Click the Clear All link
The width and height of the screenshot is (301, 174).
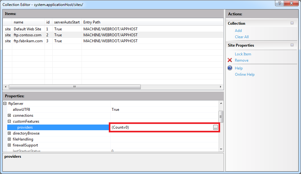[242, 37]
